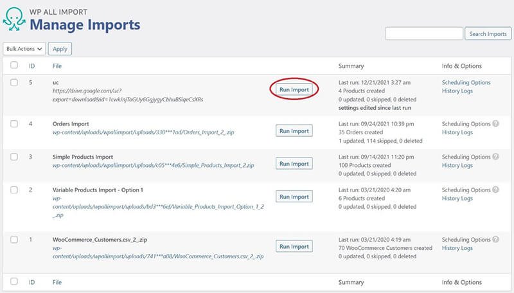This screenshot has height=293, width=514.
Task: Check the box for Simple Products Import
Action: click(14, 157)
